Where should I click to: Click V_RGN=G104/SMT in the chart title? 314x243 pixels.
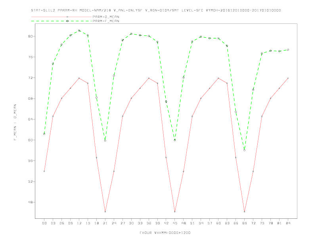[x=162, y=10]
